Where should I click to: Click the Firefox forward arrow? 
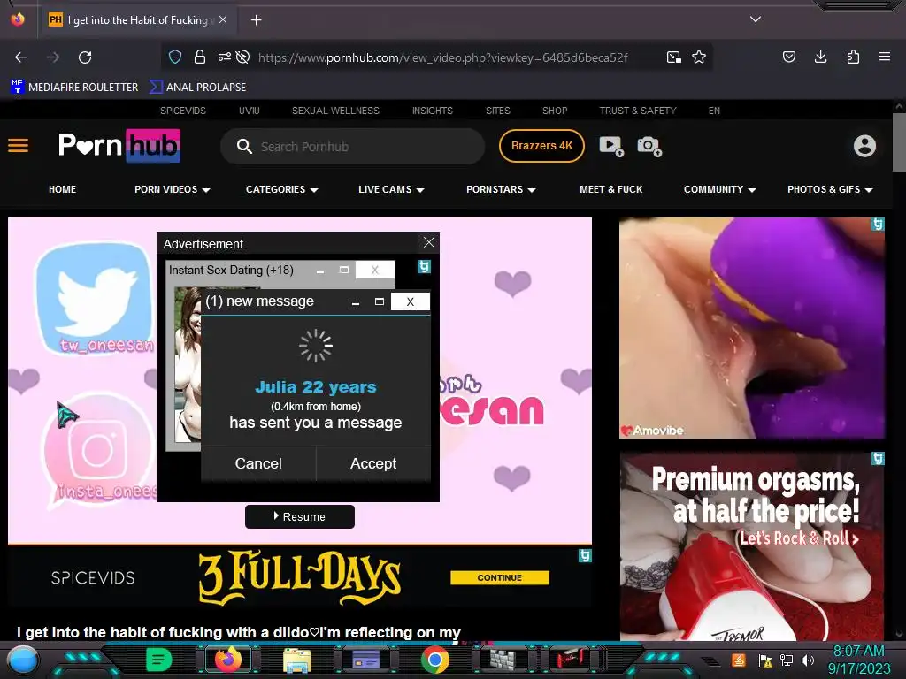tap(53, 57)
